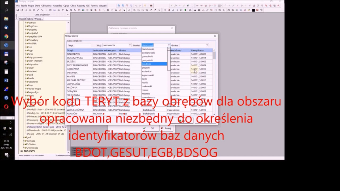Toggle the Powiat combo box arrow
The image size is (340, 191).
(x=169, y=45)
